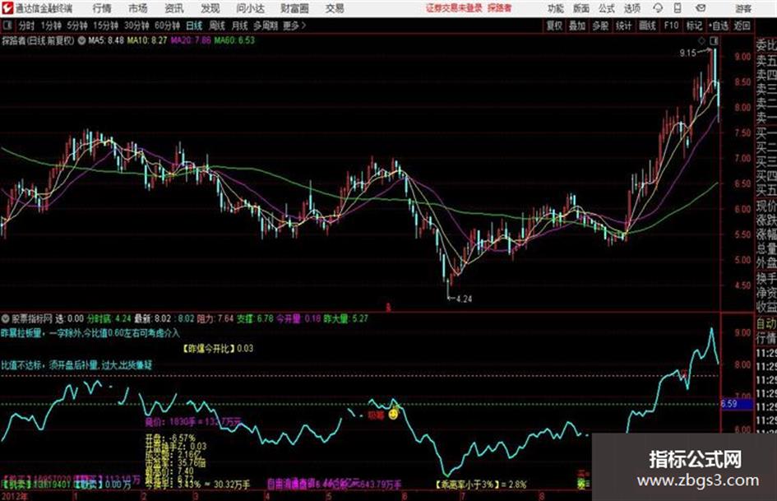777x501 pixels.
Task: Click the MA60: 6.53 label
Action: [x=234, y=40]
